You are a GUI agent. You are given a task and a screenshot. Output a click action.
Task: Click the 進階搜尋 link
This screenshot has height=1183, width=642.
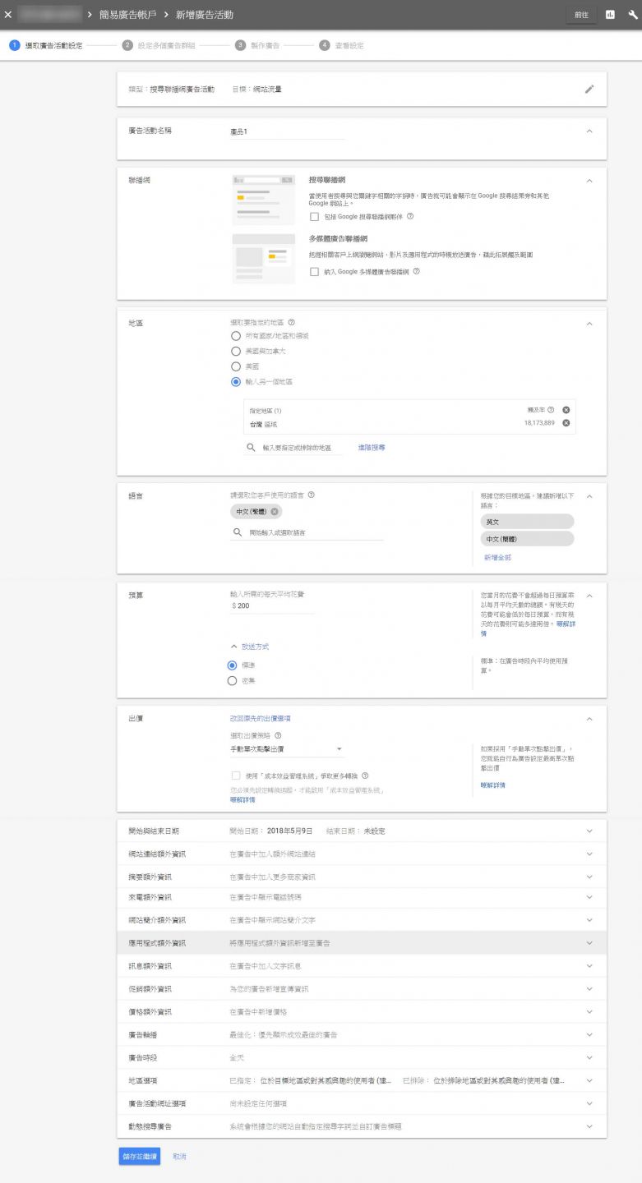tap(372, 448)
